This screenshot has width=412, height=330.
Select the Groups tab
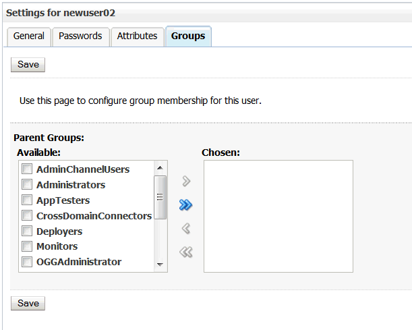pyautogui.click(x=188, y=36)
